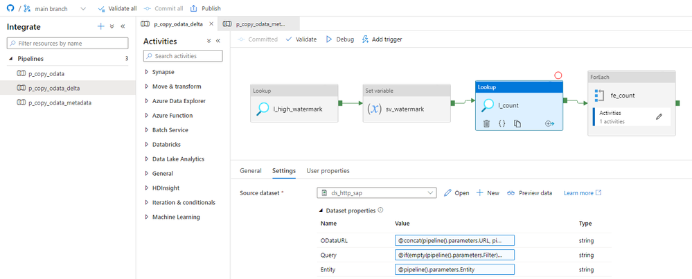692x279 pixels.
Task: Edit the Entity value field
Action: [455, 270]
